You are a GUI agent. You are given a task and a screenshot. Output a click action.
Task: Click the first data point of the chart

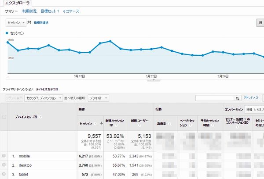8,42
